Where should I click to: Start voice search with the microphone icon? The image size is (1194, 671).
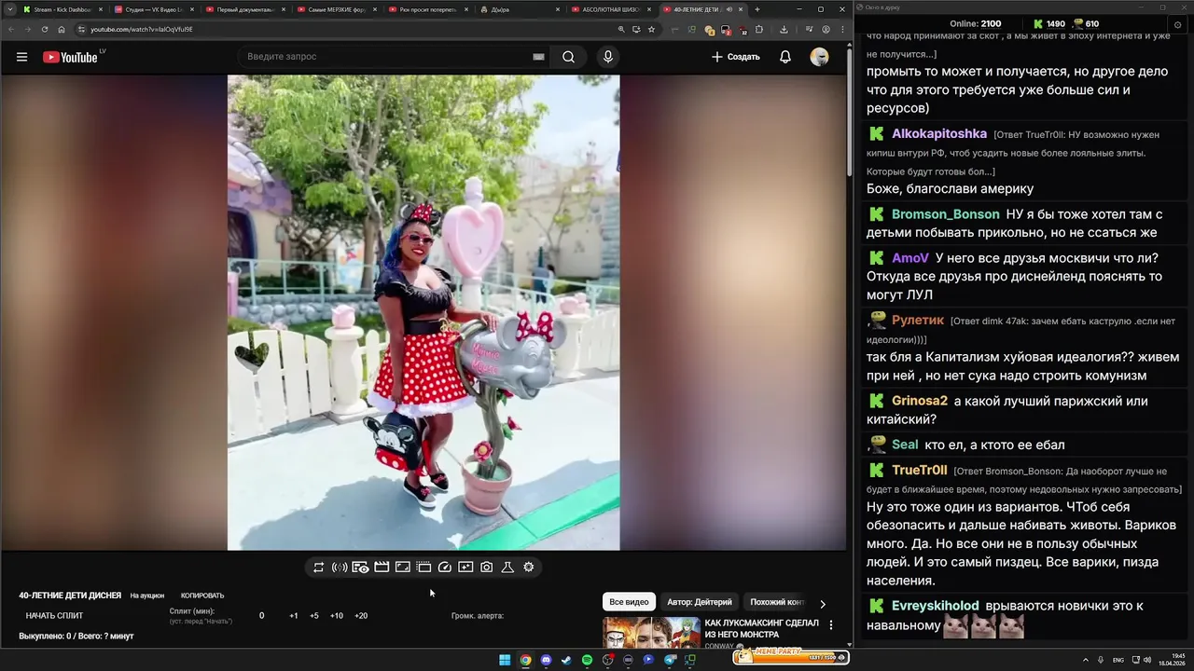click(x=608, y=57)
